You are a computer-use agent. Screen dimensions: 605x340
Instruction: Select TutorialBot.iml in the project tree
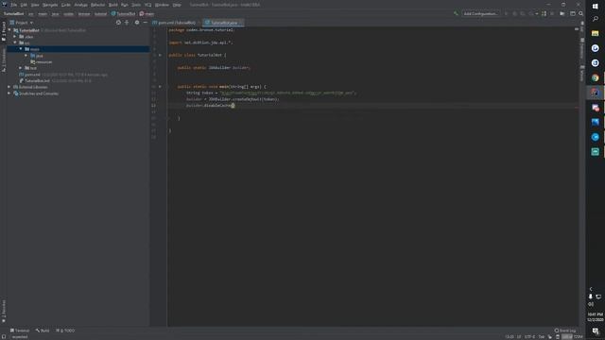tap(34, 80)
